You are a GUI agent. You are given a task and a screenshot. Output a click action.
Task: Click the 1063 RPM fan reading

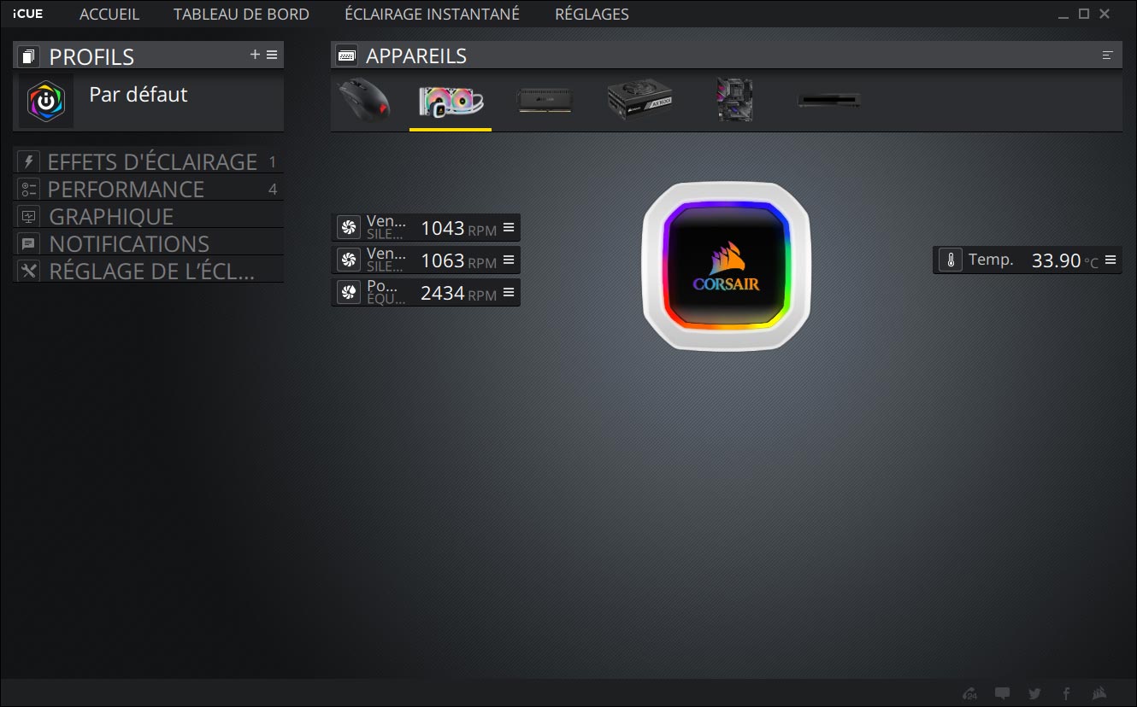(458, 261)
